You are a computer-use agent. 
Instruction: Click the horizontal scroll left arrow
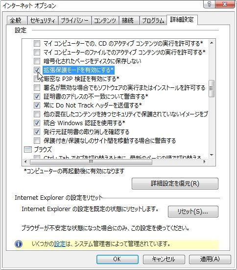pos(26,162)
